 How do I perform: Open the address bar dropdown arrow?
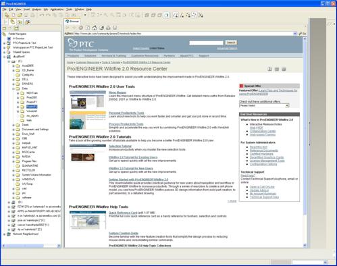pos(295,34)
